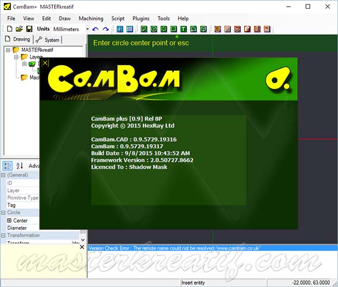Open the Machining menu
The height and width of the screenshot is (287, 338).
(91, 19)
